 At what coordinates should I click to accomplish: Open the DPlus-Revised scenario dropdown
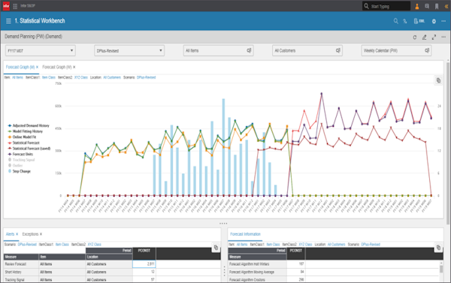[x=129, y=50]
